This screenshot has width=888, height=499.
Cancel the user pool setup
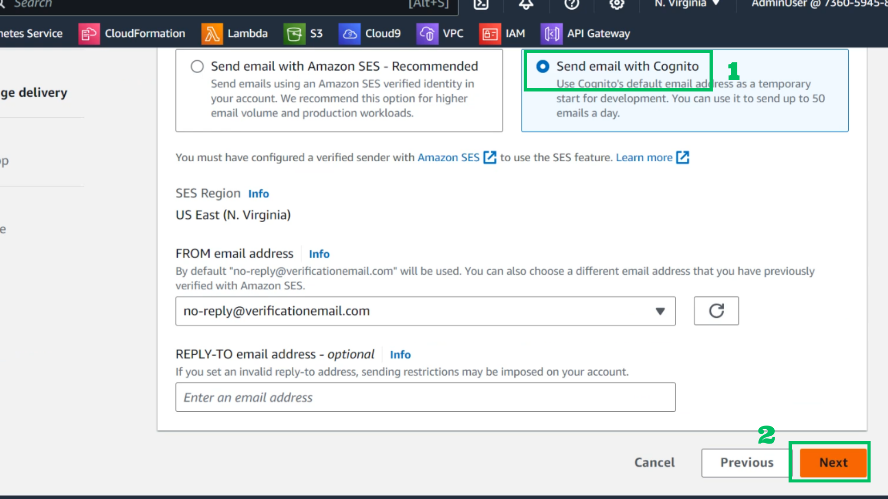click(x=654, y=462)
